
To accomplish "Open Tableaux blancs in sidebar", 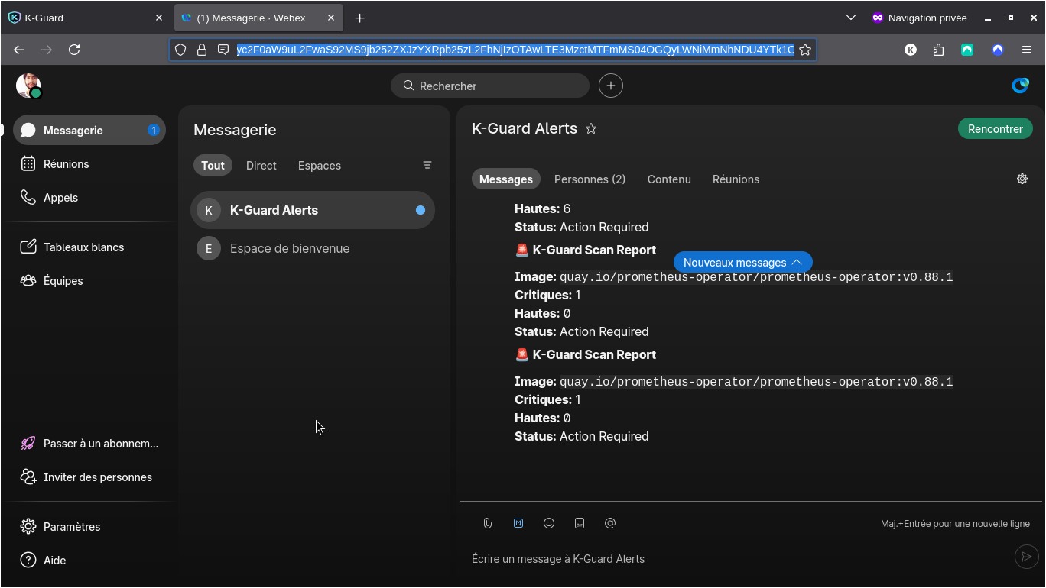I will click(x=83, y=247).
